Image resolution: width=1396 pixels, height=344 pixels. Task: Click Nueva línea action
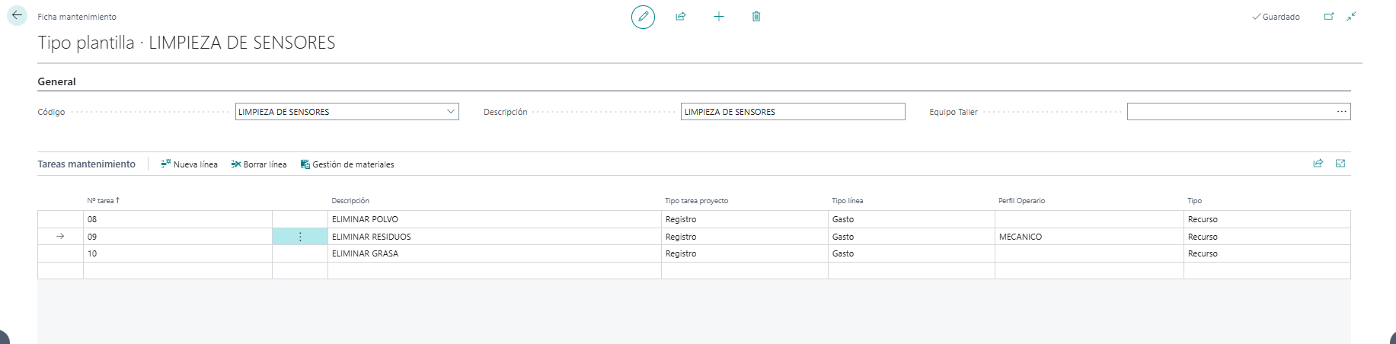tap(189, 164)
